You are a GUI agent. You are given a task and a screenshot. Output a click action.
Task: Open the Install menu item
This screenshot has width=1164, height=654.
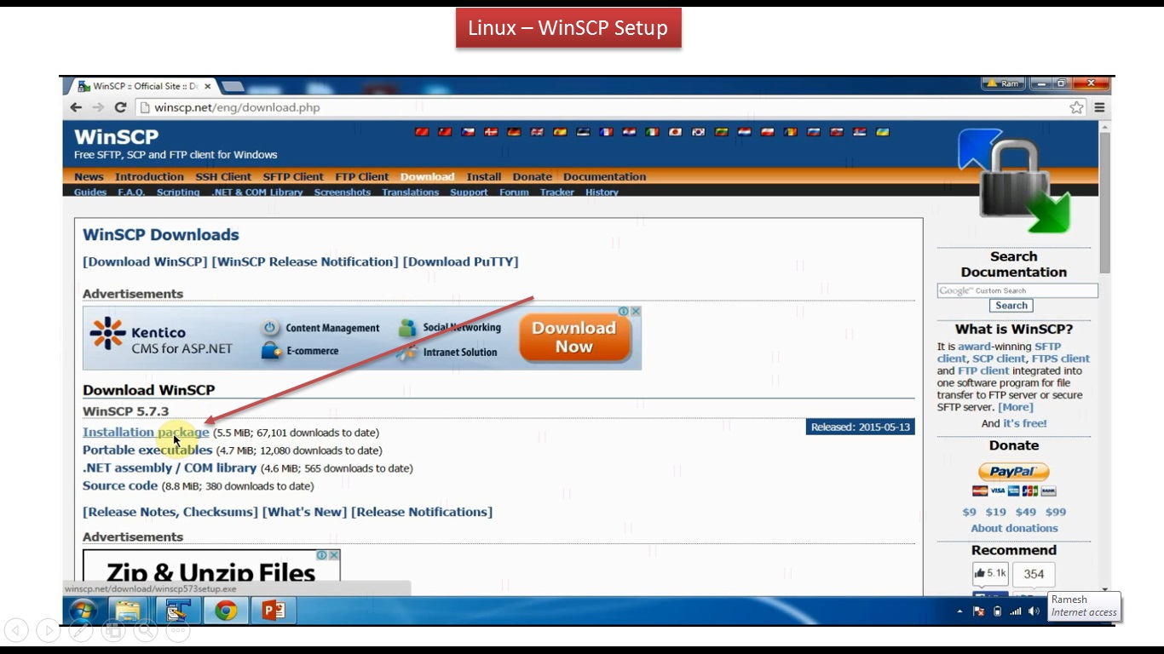coord(484,177)
